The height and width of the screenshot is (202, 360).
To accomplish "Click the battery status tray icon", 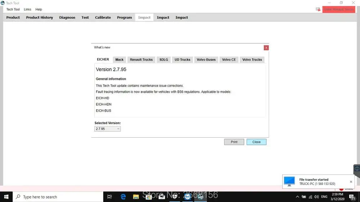I will click(304, 197).
